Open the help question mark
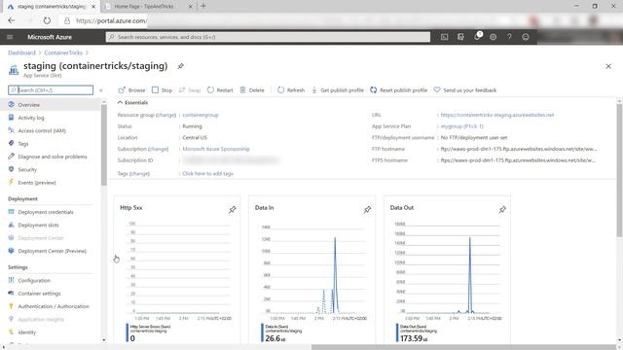The image size is (623, 350). pyautogui.click(x=509, y=37)
